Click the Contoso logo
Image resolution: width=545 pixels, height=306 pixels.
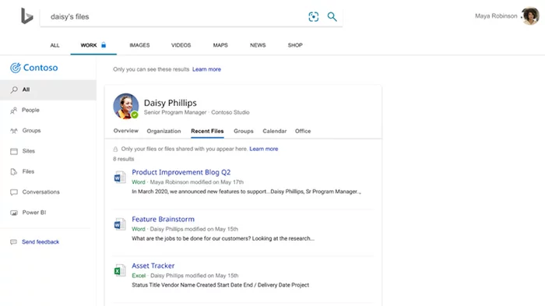pyautogui.click(x=34, y=68)
